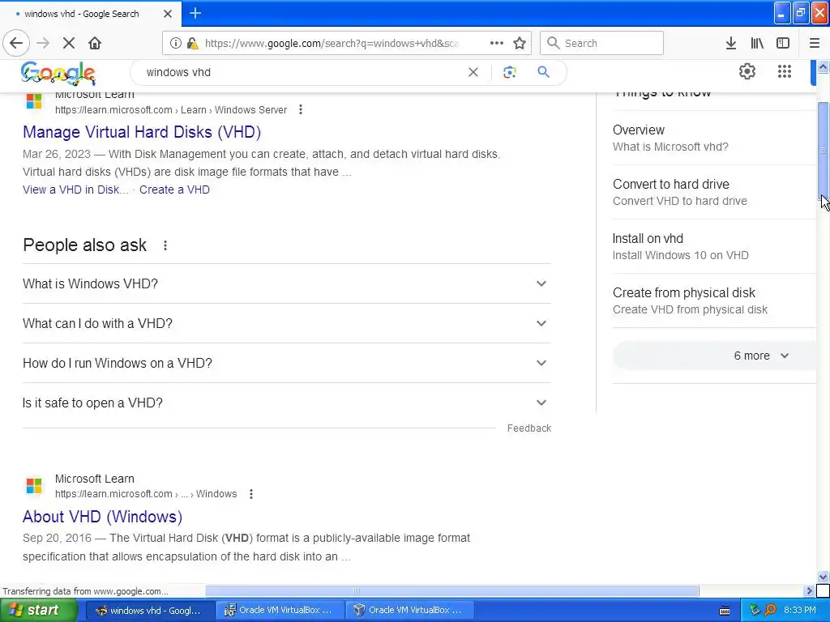Open People also ask options menu
The width and height of the screenshot is (830, 622).
pos(165,245)
